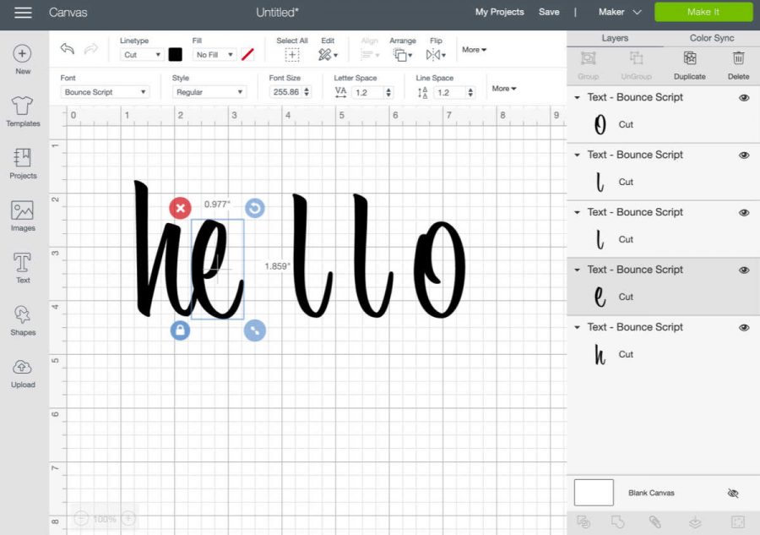The image size is (760, 535).
Task: Open the Maker machine dropdown
Action: [x=618, y=13]
